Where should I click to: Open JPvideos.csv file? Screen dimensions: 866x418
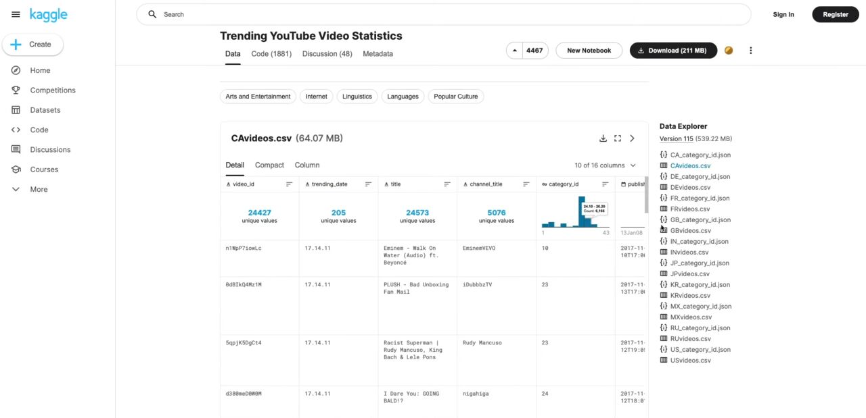click(x=689, y=274)
